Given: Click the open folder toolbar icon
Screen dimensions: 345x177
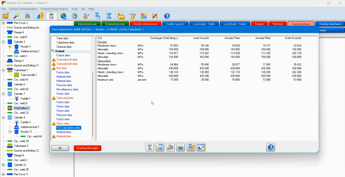Looking at the screenshot, I should pyautogui.click(x=5, y=16).
